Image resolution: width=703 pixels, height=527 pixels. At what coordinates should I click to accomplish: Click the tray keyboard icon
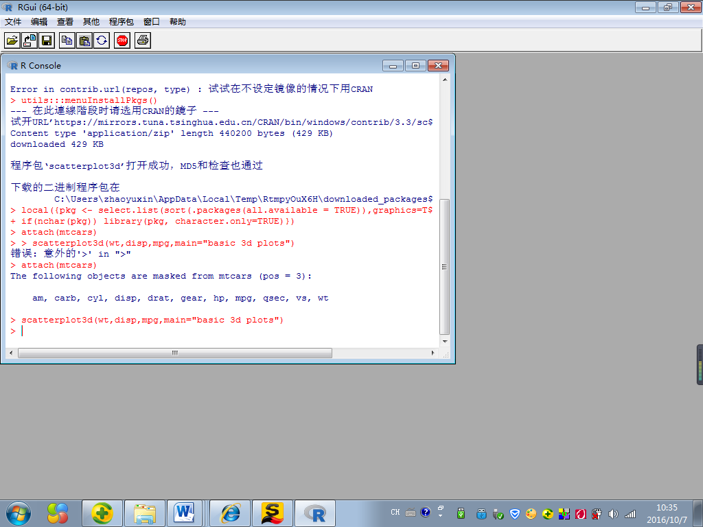click(x=411, y=512)
